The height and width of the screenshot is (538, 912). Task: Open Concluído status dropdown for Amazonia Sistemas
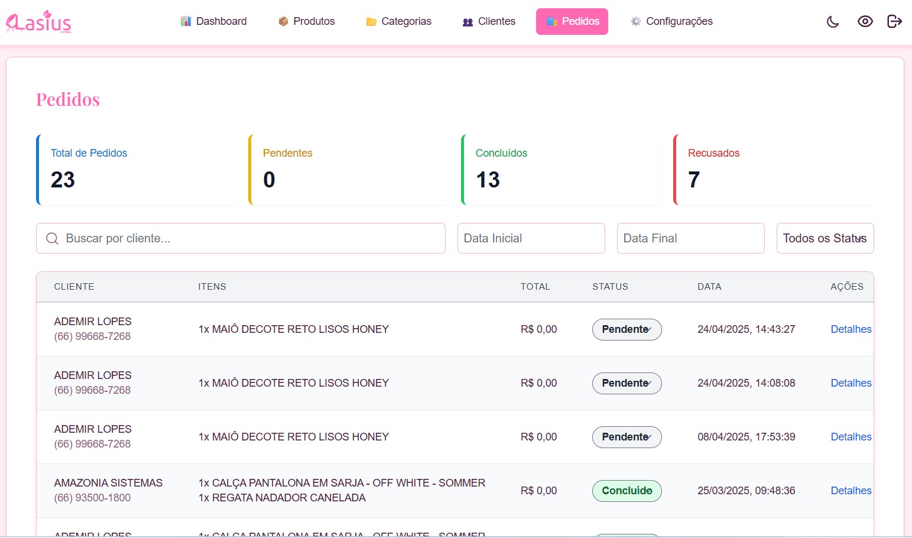627,491
